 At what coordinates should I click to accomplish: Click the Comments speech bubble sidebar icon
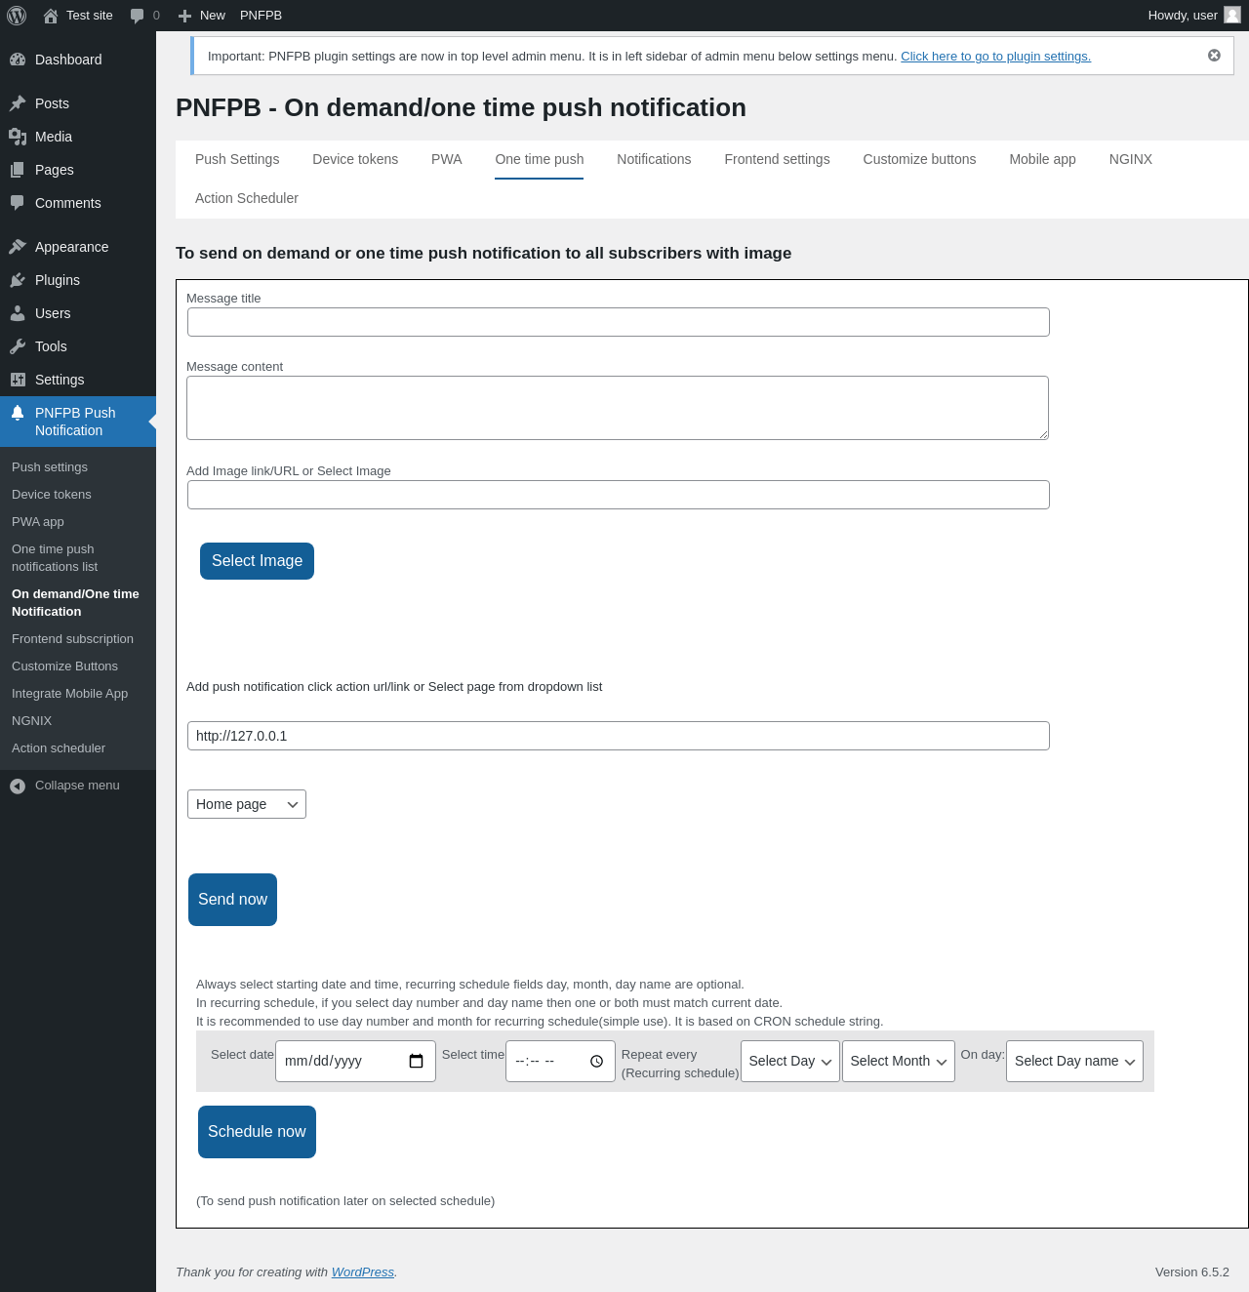[x=18, y=203]
